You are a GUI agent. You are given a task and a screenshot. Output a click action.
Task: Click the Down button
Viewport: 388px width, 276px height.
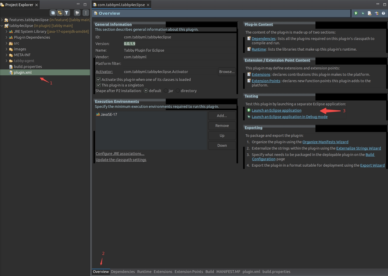222,145
